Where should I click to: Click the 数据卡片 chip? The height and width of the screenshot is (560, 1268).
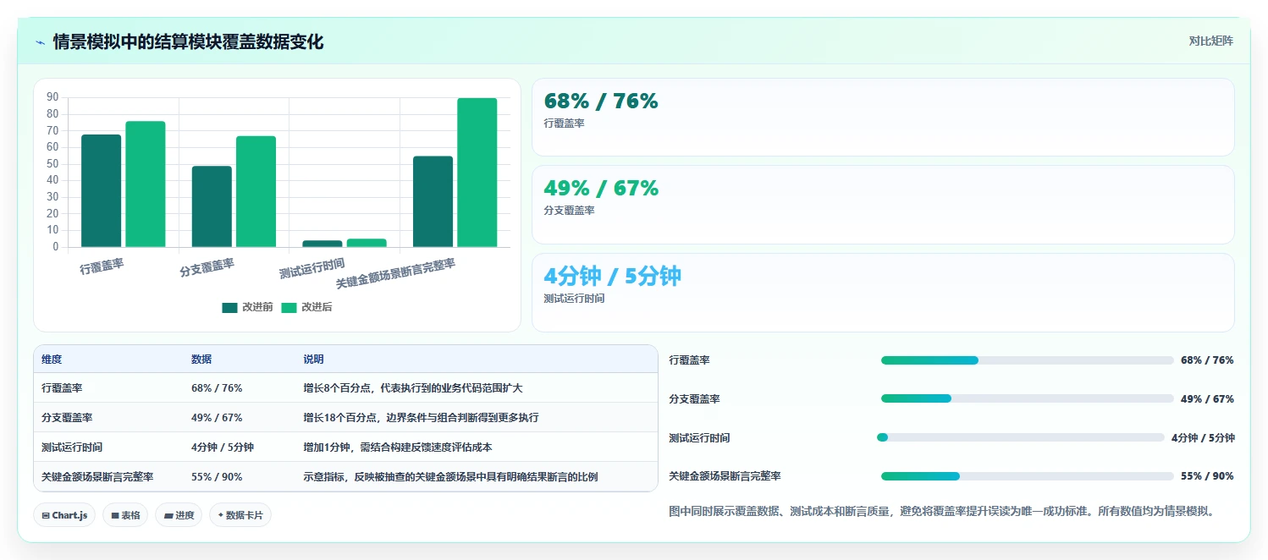click(240, 515)
